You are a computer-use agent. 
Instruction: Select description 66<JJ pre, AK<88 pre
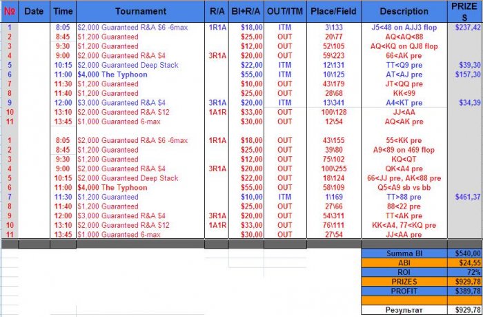[404, 178]
